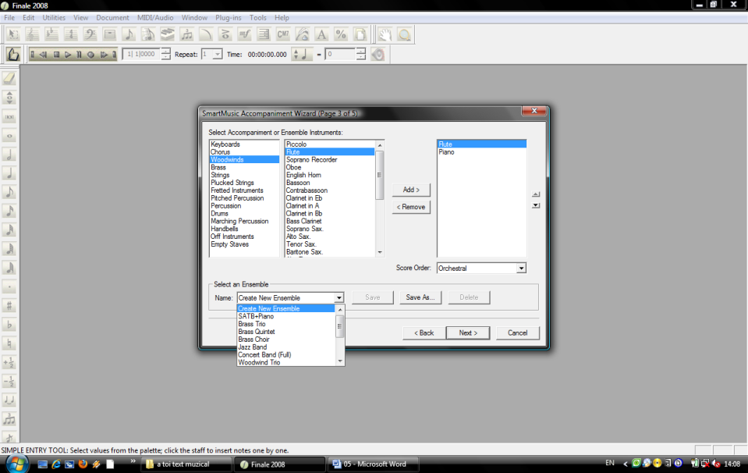748x473 pixels.
Task: Move selected instrument up in list
Action: click(x=536, y=194)
